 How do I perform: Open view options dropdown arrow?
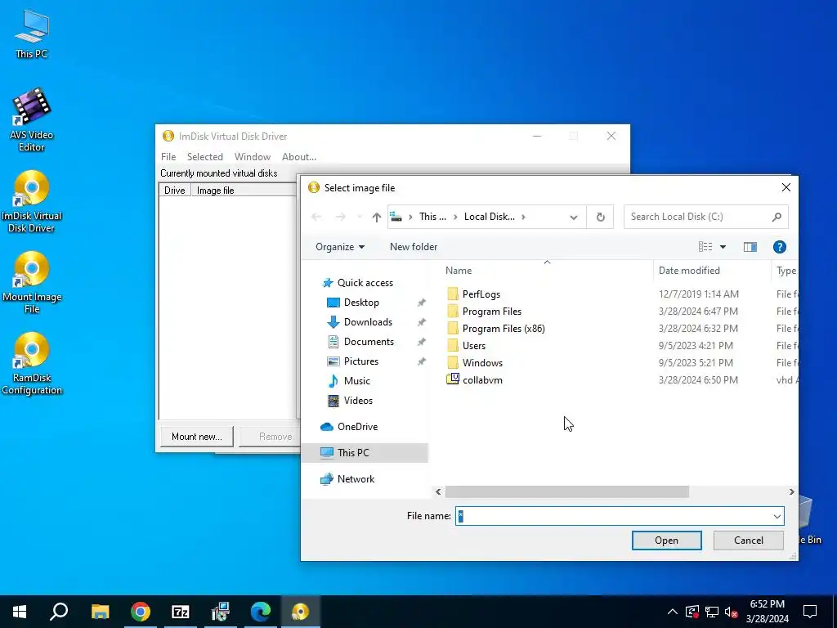pos(723,247)
